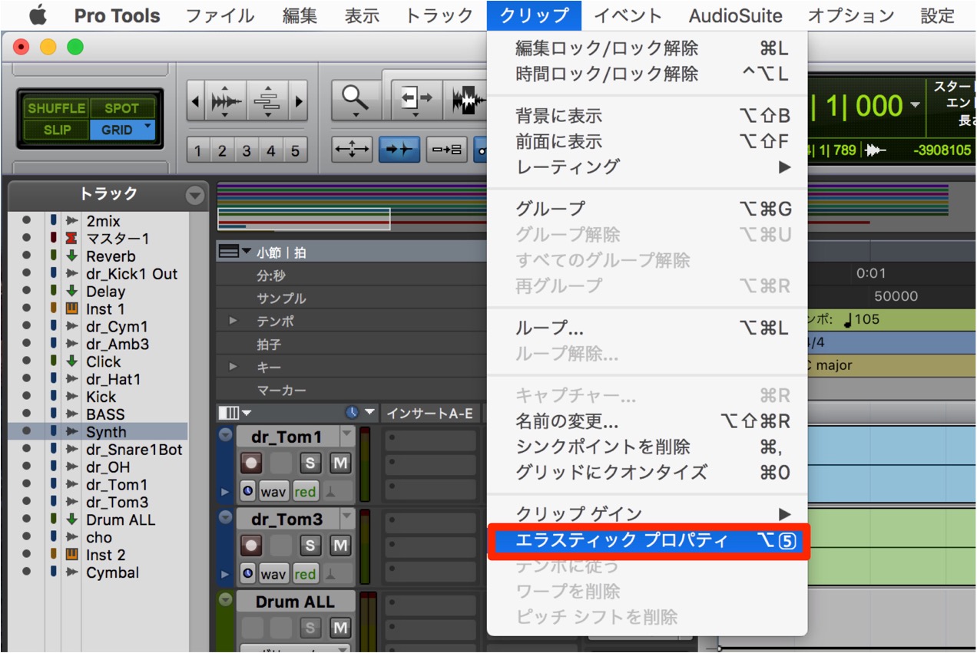Click Elastic Audio plugin selector on dr_Tom3
This screenshot has width=977, height=653.
point(337,573)
